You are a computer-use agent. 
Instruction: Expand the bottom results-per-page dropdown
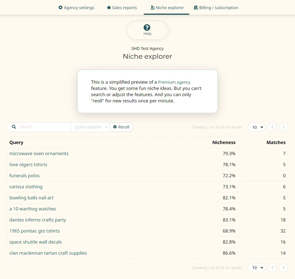256,268
